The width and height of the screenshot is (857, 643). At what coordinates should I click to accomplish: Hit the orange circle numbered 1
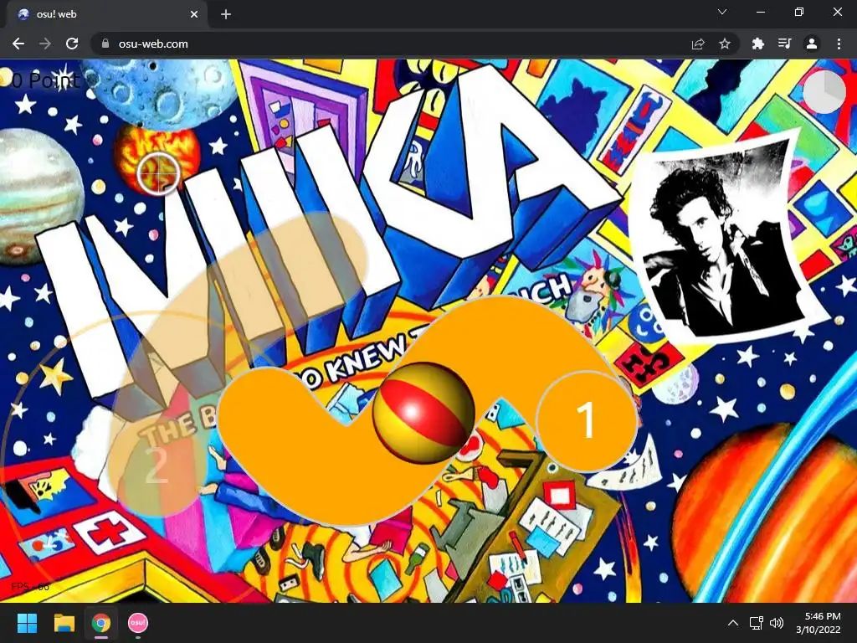[x=587, y=420]
